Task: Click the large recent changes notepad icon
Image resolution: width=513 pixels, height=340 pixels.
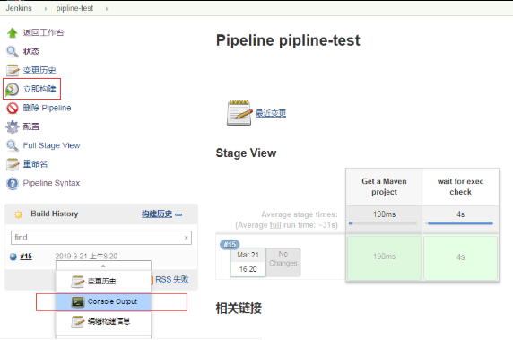Action: tap(239, 113)
